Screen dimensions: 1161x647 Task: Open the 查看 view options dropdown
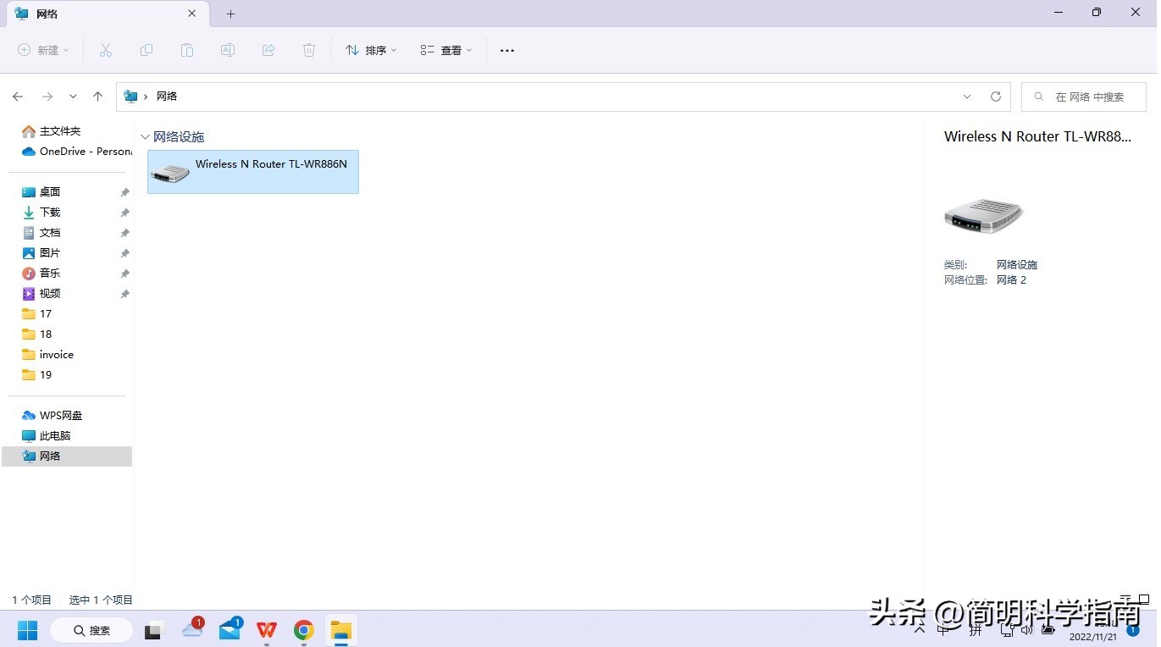445,50
